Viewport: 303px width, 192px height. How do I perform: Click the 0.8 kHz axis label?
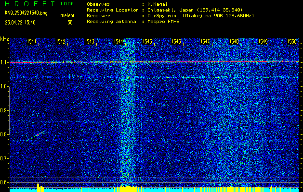coord(4,134)
